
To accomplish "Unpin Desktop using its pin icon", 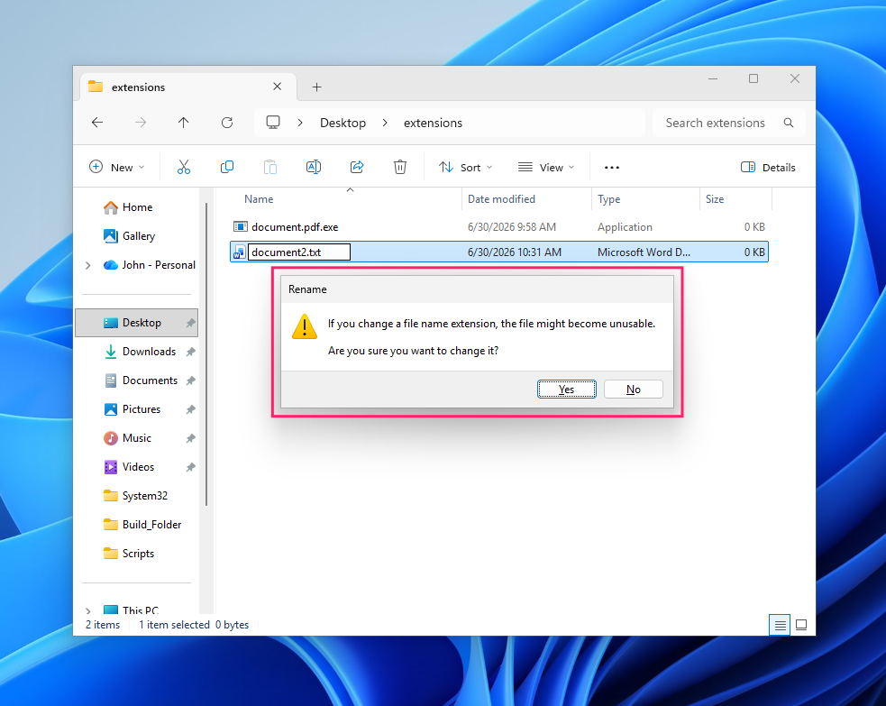I will pyautogui.click(x=191, y=323).
